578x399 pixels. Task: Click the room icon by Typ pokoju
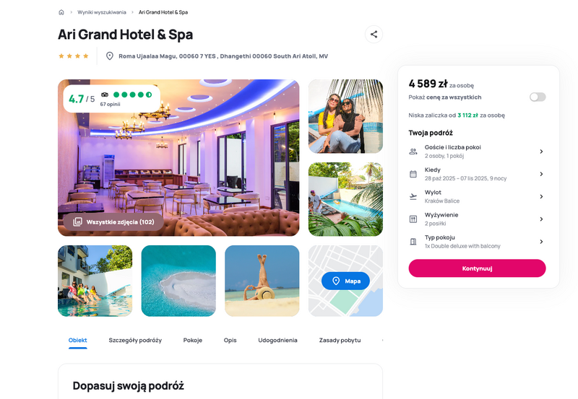coord(413,242)
